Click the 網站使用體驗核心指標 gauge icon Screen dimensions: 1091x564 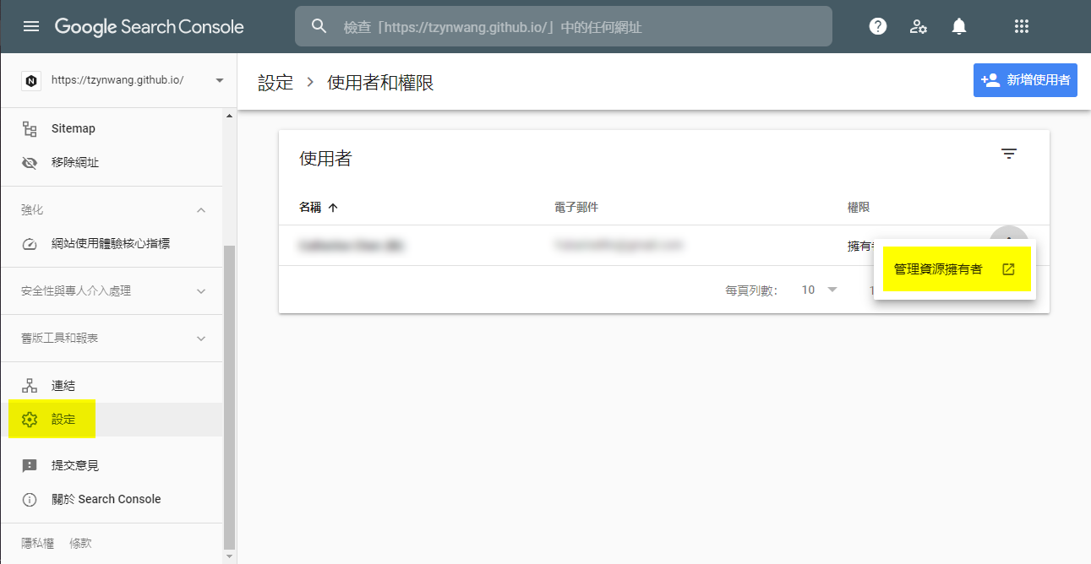click(30, 243)
